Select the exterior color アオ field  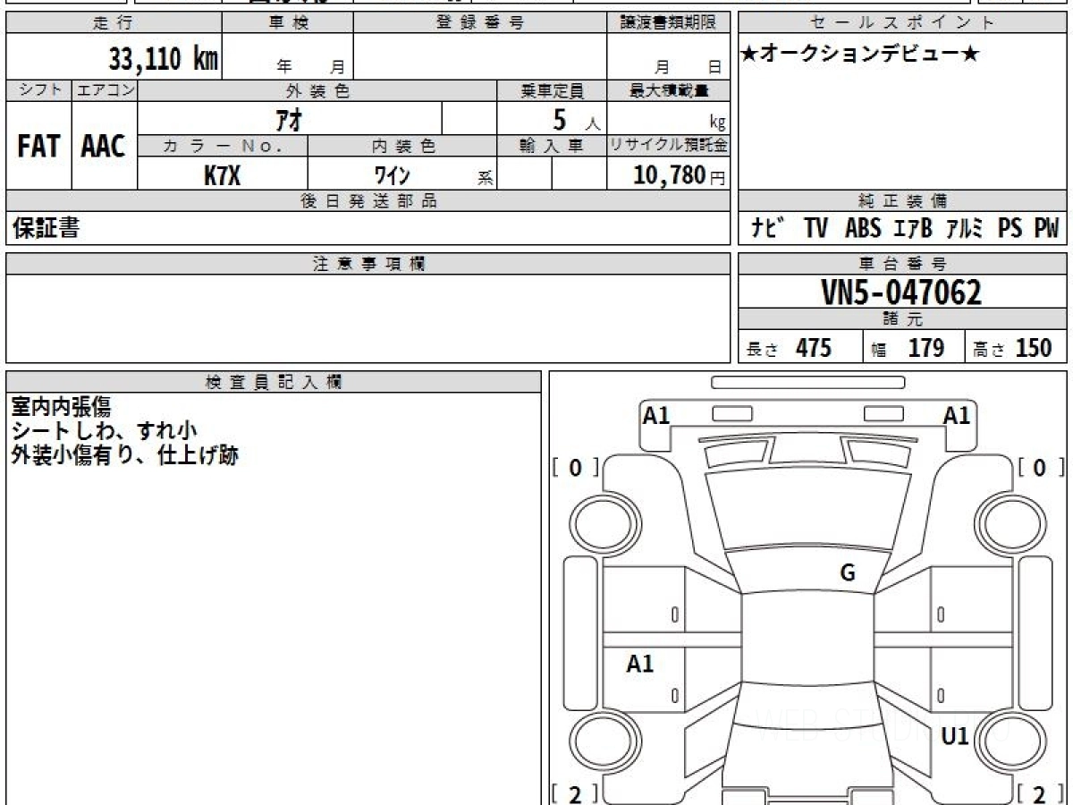pos(290,119)
